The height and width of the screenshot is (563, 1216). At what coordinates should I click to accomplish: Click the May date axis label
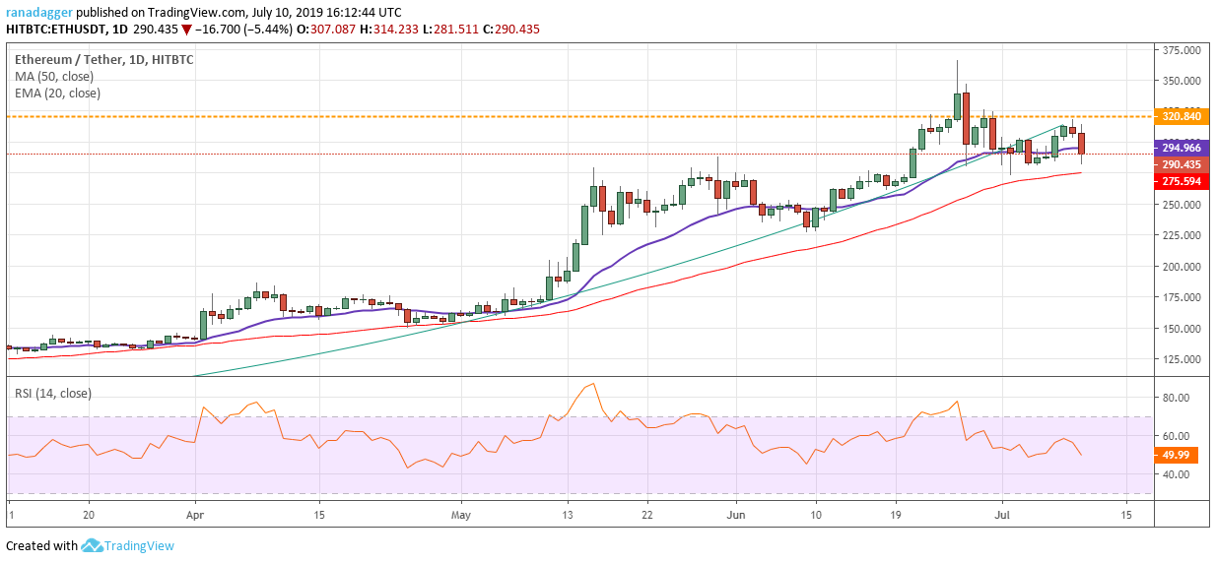462,514
